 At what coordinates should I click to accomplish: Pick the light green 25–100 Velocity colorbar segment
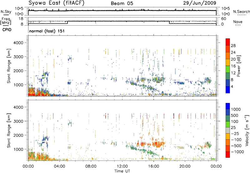228,124
